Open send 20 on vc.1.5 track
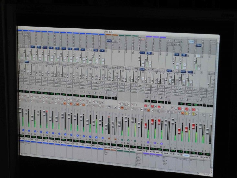This screenshot has width=237, height=178. 177,55
